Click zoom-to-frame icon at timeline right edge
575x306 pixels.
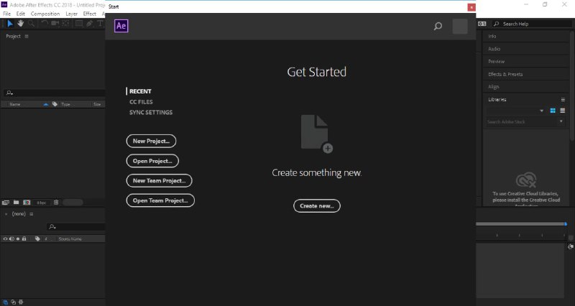click(570, 246)
